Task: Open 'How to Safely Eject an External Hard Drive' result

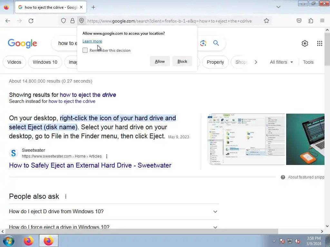Action: click(x=90, y=165)
